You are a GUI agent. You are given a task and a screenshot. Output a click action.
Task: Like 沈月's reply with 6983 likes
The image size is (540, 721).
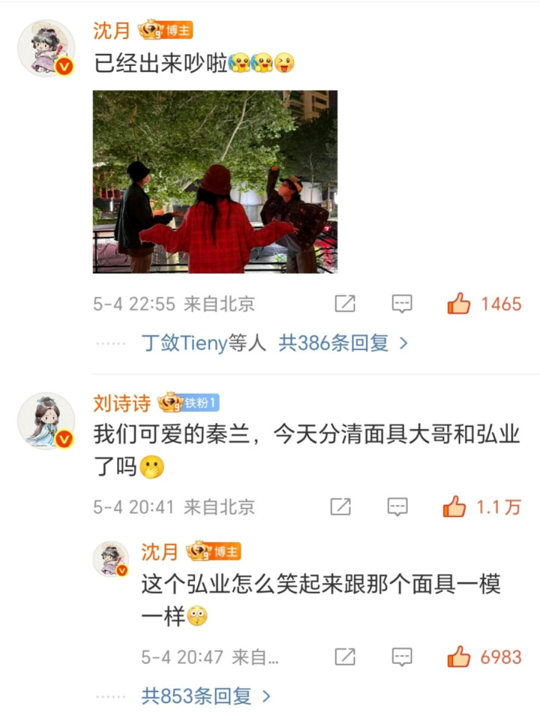click(x=459, y=656)
